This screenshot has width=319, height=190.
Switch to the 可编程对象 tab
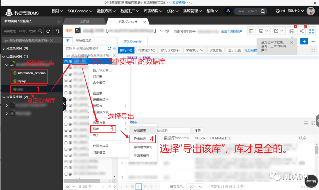(x=84, y=41)
